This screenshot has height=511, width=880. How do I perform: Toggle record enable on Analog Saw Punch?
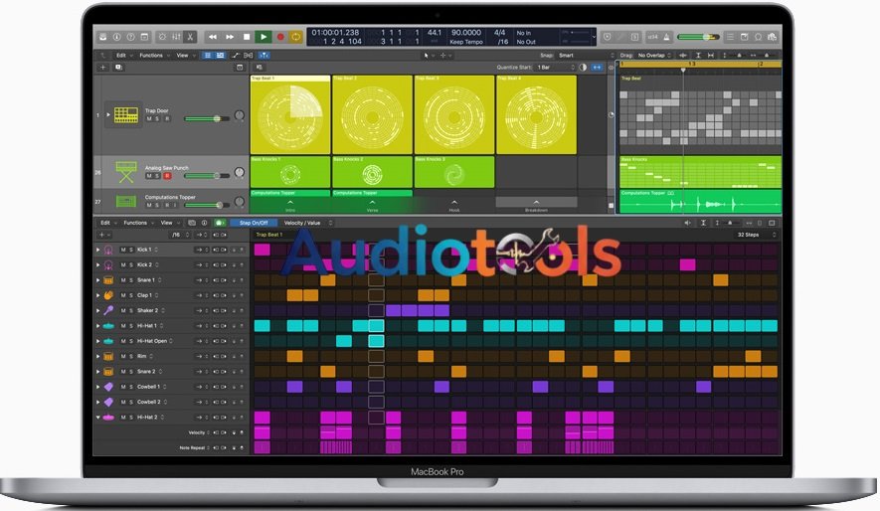pyautogui.click(x=167, y=176)
